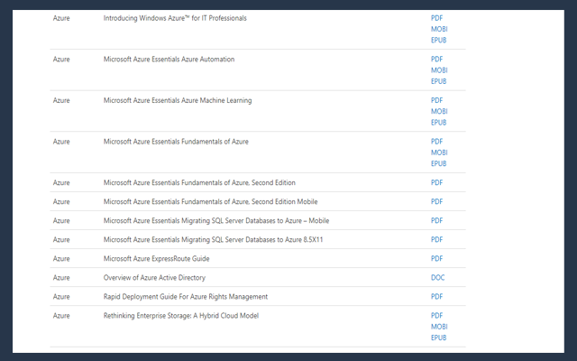Get EPUB for Azure Machine Learning
Viewport: 577px width, 361px height.
coord(439,123)
